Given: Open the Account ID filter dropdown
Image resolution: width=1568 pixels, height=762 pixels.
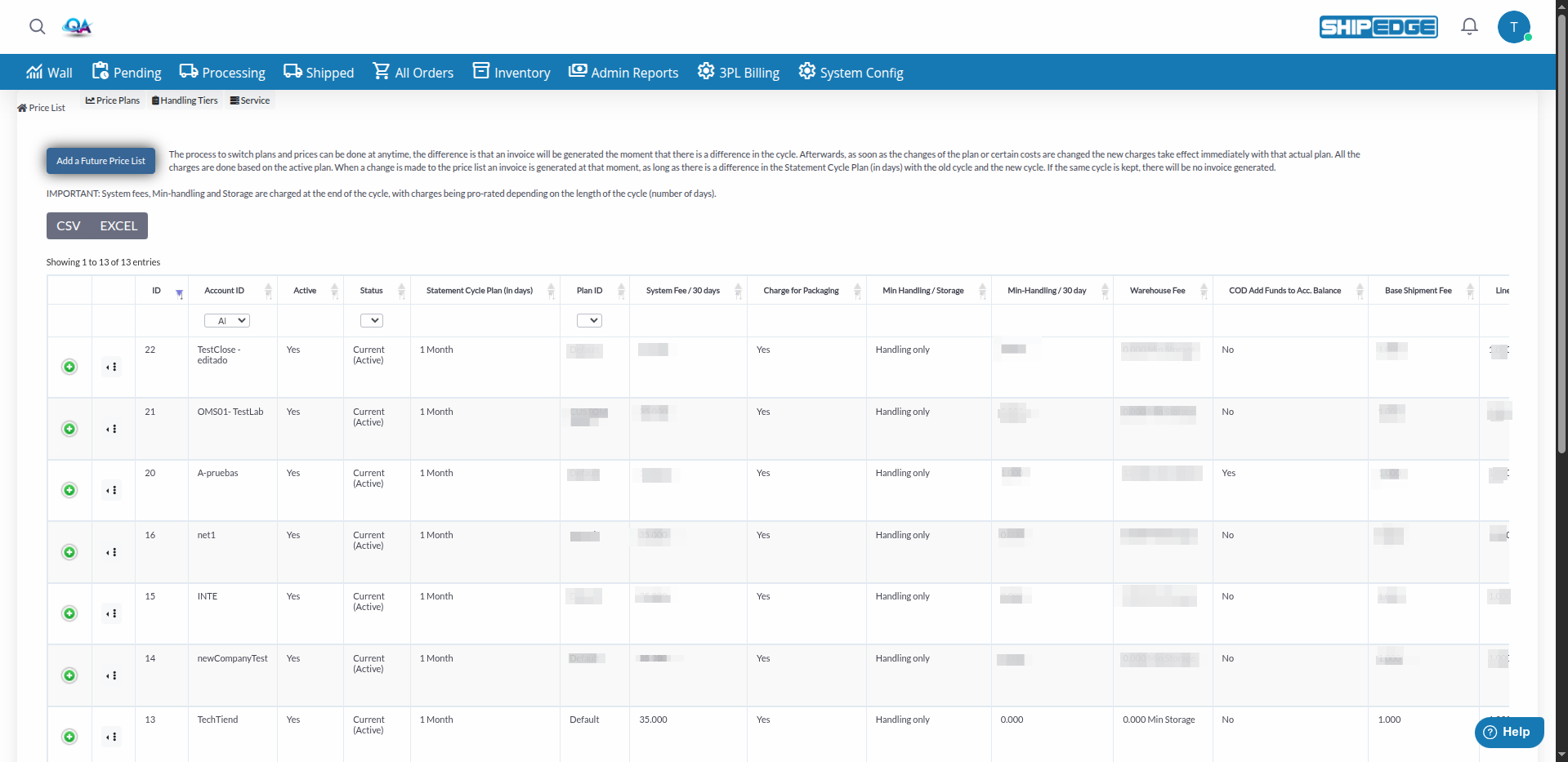Looking at the screenshot, I should pos(226,320).
